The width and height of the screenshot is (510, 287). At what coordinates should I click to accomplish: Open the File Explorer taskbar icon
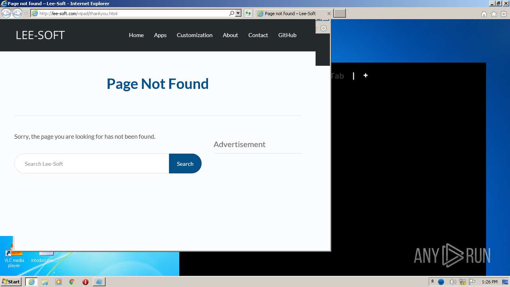[45, 282]
